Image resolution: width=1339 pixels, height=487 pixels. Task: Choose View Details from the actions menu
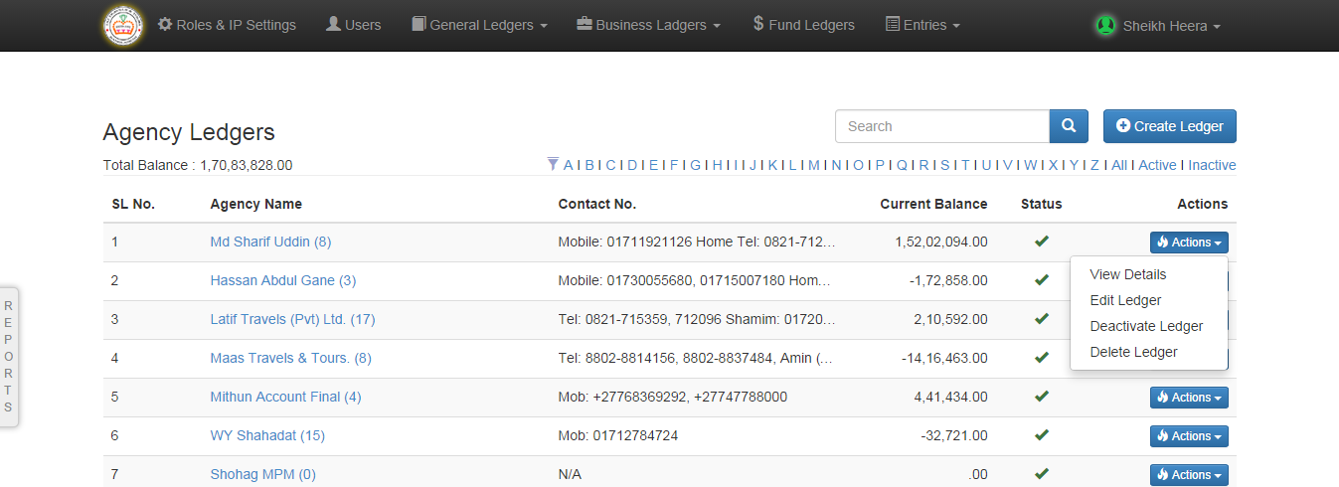[1148, 274]
